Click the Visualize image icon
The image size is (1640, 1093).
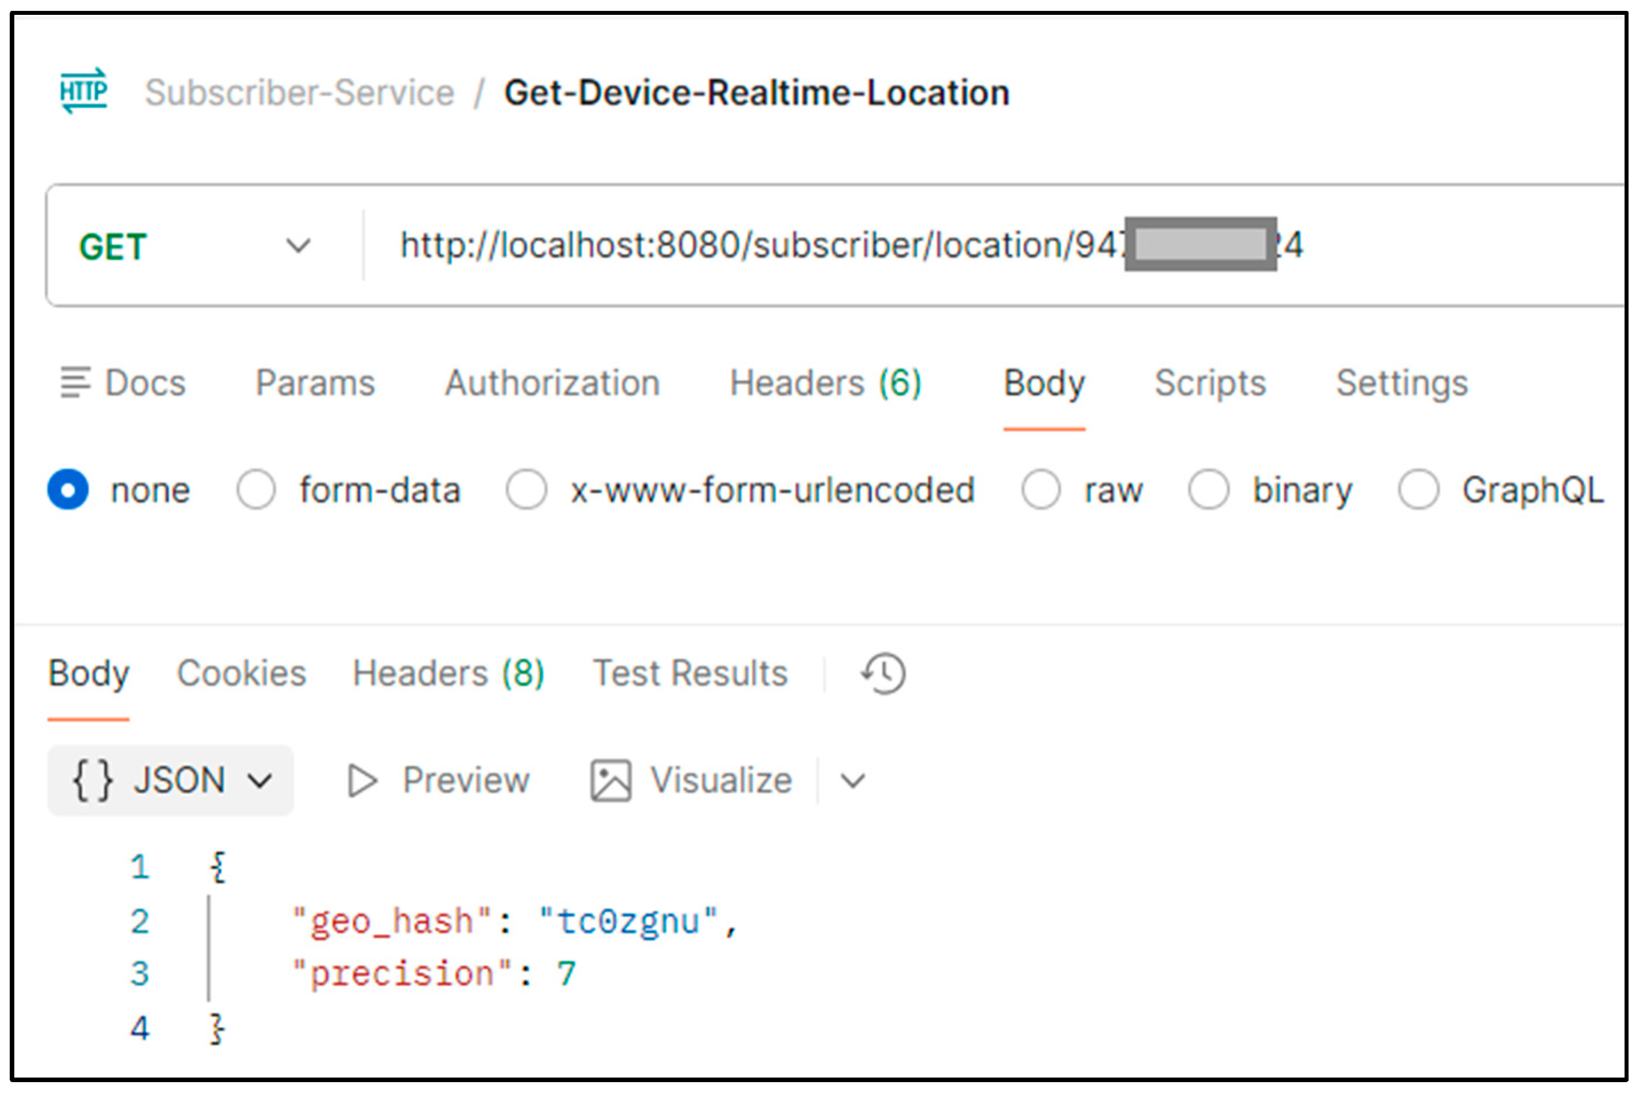coord(611,780)
